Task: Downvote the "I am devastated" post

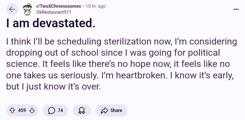Action: pos(32,110)
